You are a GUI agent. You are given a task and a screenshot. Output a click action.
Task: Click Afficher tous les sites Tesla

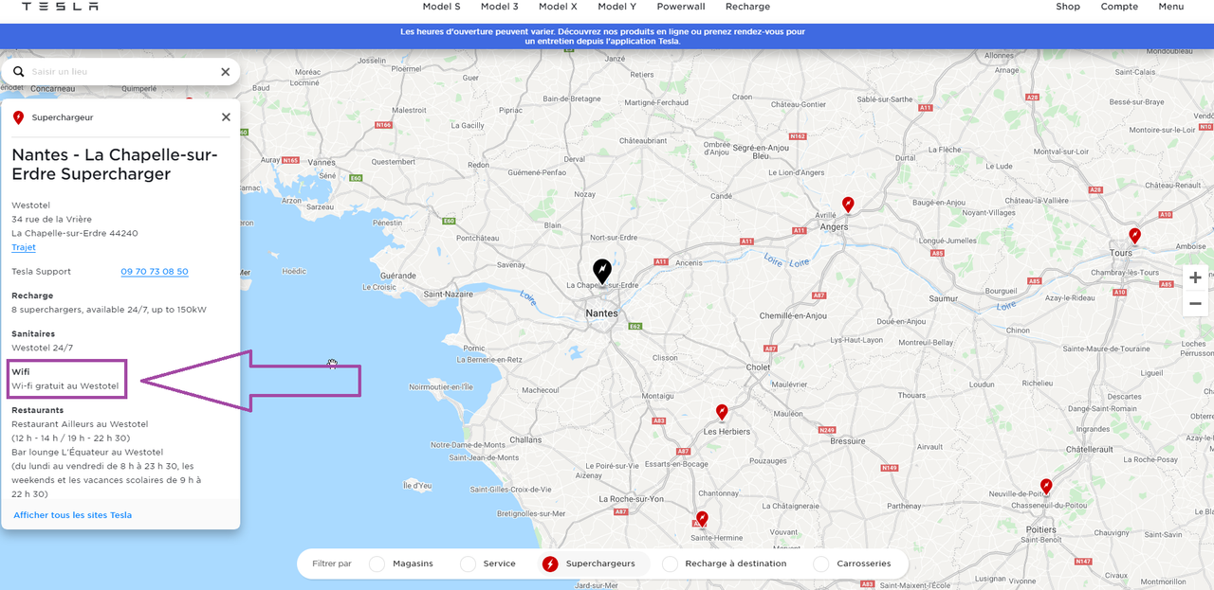click(73, 515)
